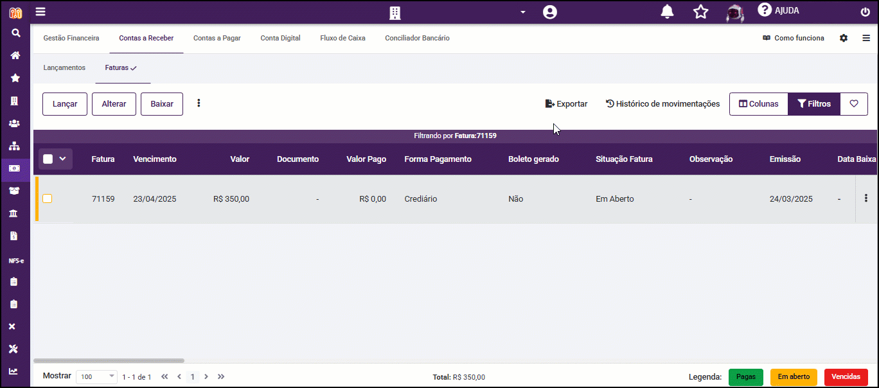Open the Conta Digital tab
The image size is (879, 388).
[x=281, y=39]
